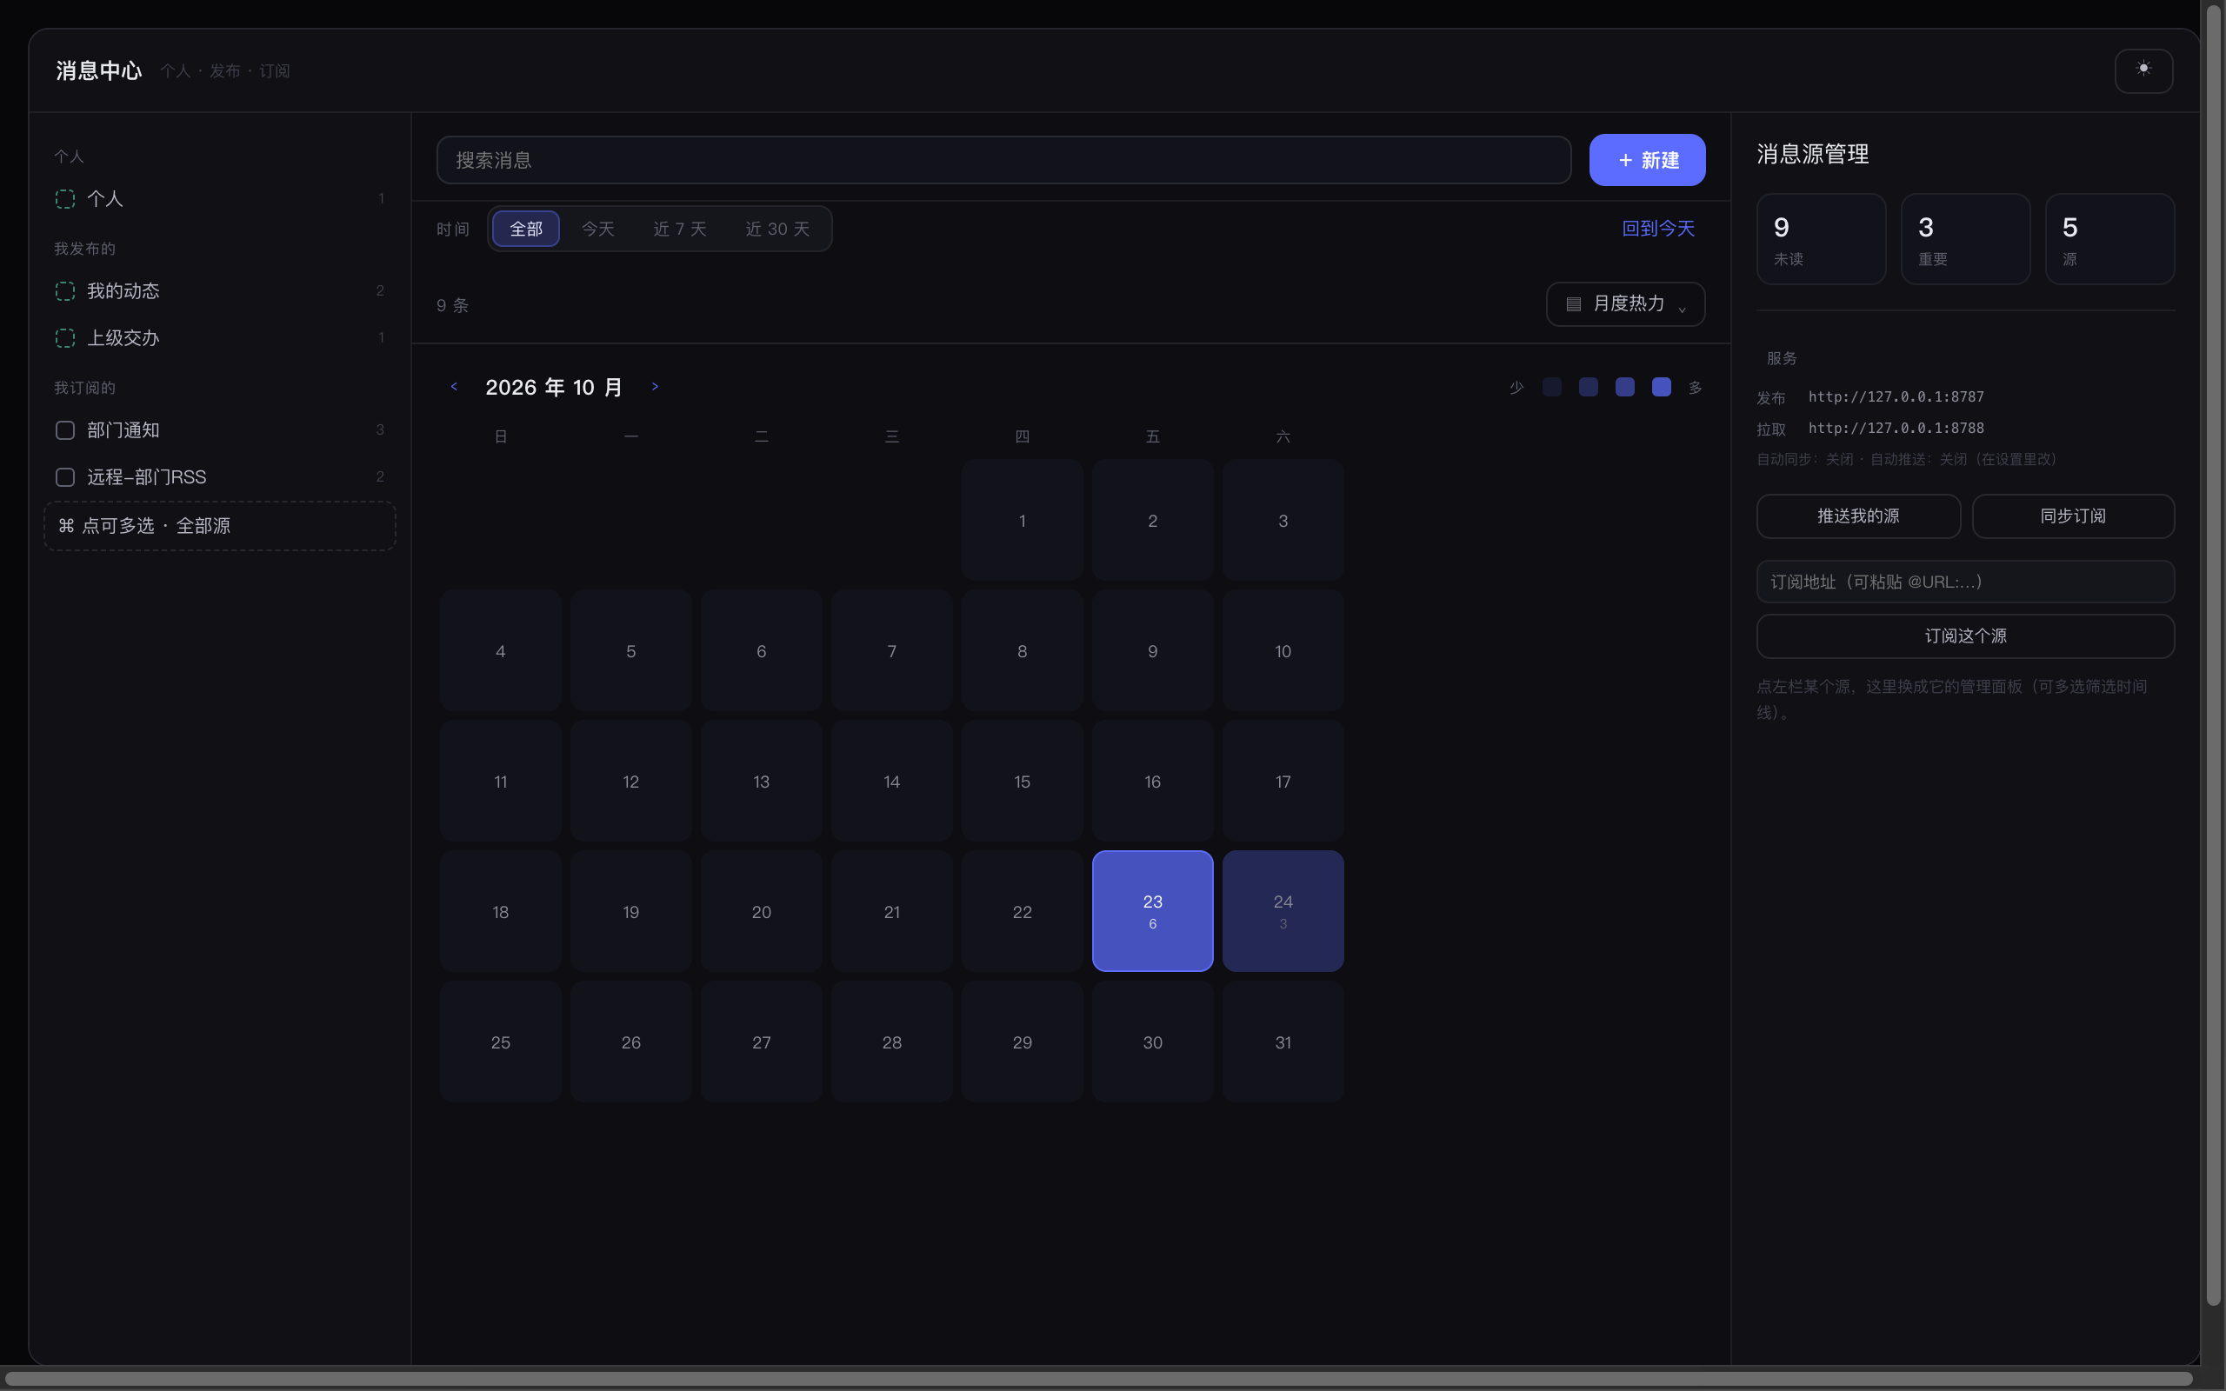The height and width of the screenshot is (1391, 2226).
Task: Click calendar day 15
Action: [1022, 781]
